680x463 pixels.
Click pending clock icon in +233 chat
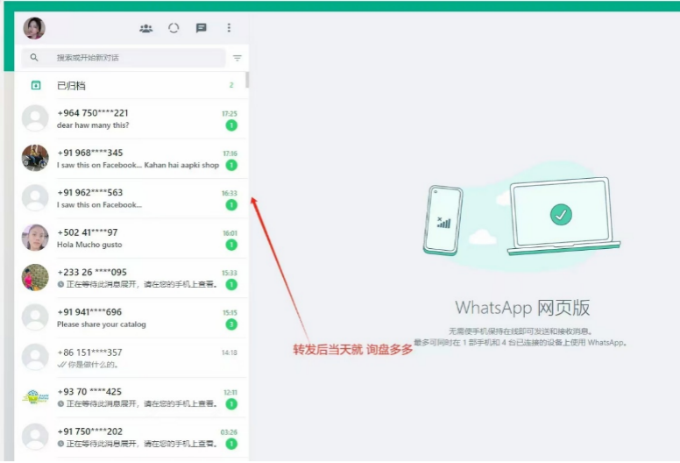[x=60, y=284]
